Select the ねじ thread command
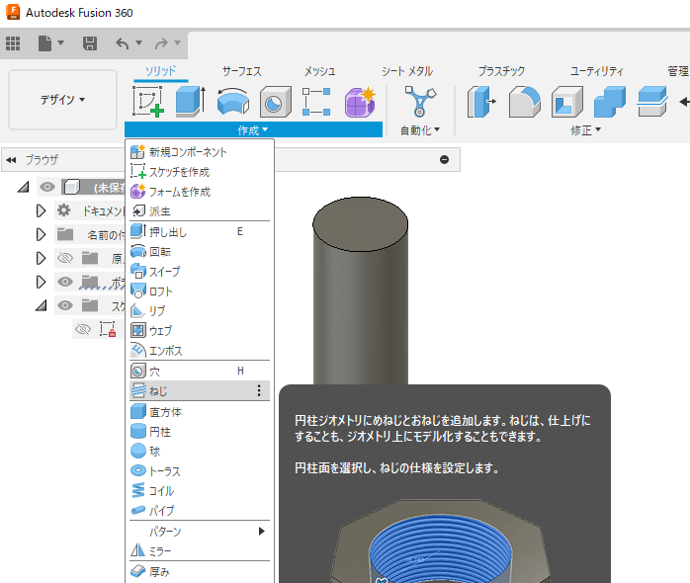This screenshot has height=583, width=690. click(200, 390)
